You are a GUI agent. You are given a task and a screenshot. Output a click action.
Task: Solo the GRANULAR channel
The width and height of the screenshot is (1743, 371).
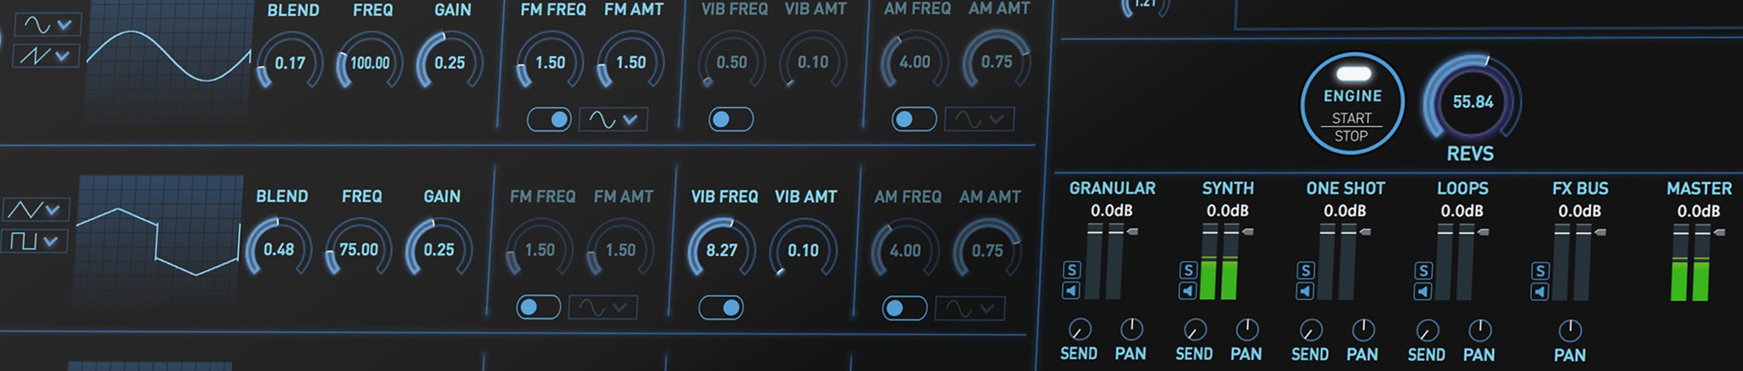click(1072, 270)
